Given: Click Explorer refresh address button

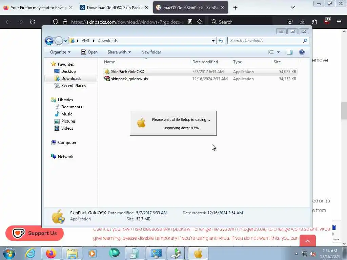Looking at the screenshot, I should pyautogui.click(x=221, y=41).
